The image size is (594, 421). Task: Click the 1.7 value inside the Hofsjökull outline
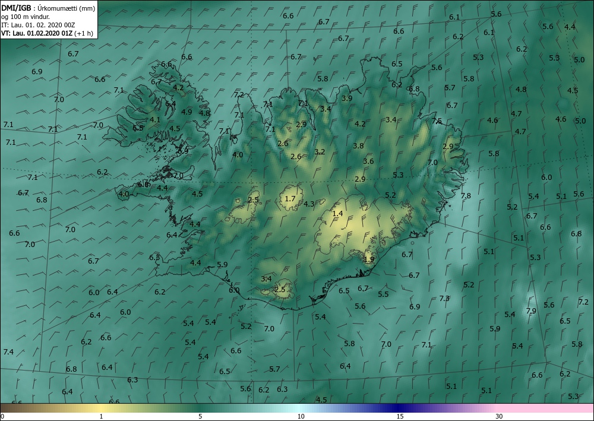290,199
